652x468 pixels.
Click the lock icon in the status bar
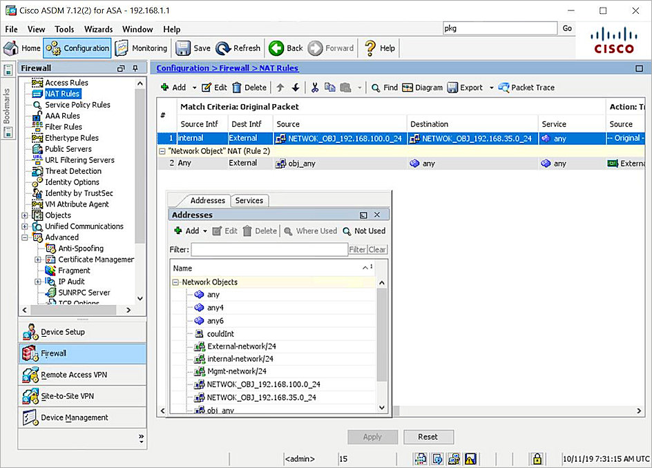(x=536, y=458)
